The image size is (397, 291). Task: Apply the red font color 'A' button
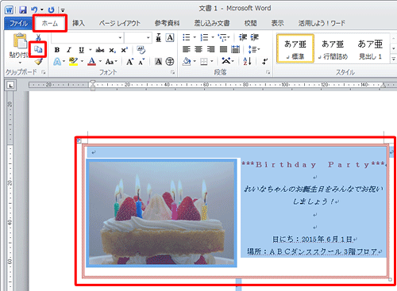[x=91, y=62]
